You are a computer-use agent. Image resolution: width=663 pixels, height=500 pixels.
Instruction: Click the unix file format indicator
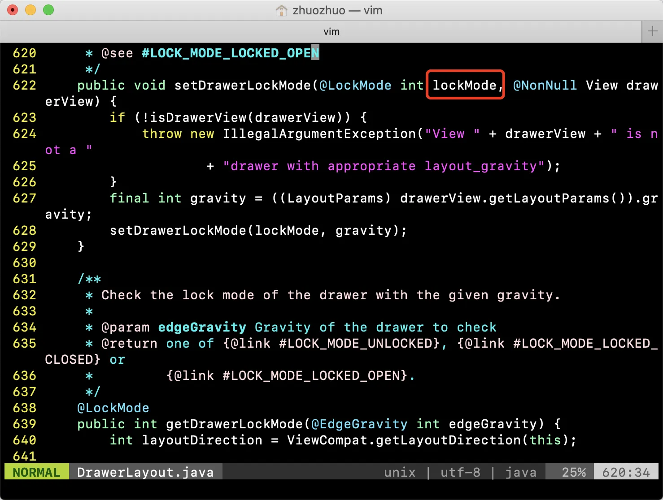(x=400, y=472)
